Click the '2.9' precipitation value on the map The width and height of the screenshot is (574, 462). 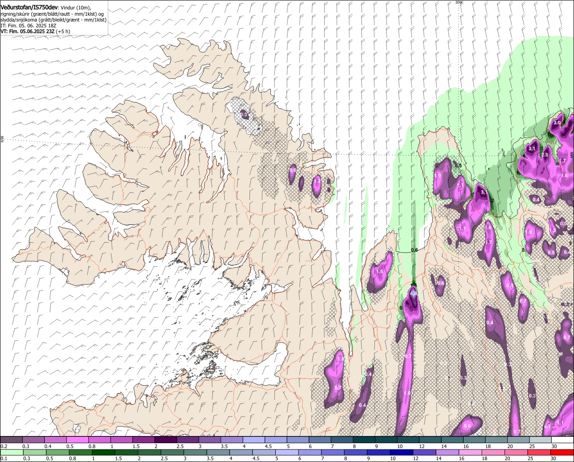pos(545,155)
